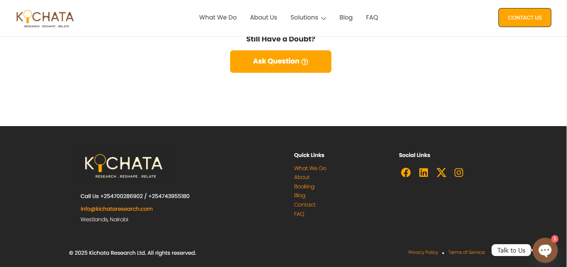Image resolution: width=567 pixels, height=267 pixels.
Task: Open the chat bubble widget icon
Action: [x=545, y=250]
